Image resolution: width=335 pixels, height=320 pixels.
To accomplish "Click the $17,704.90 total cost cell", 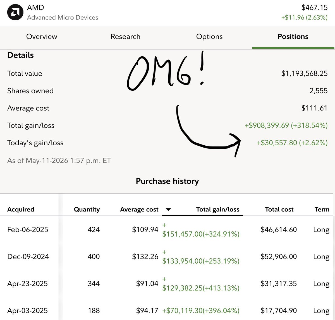I will coord(279,311).
